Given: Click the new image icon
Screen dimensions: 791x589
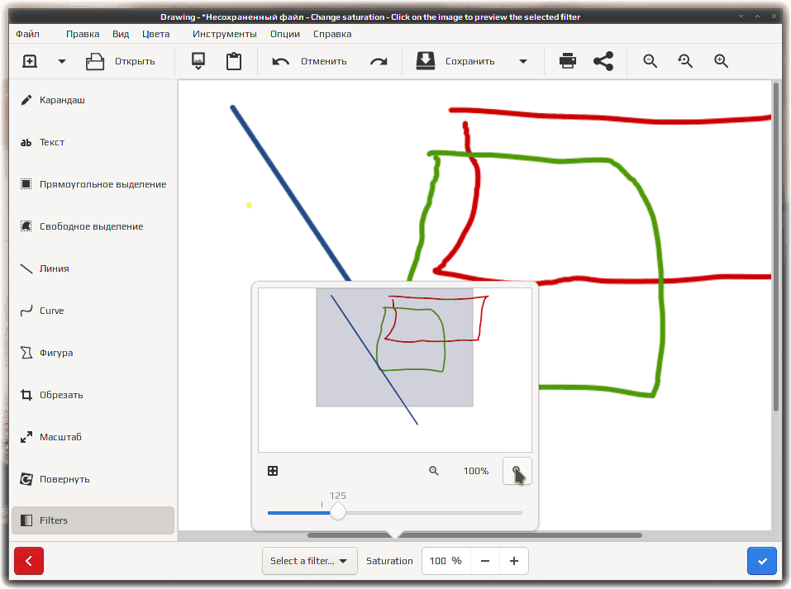Looking at the screenshot, I should tap(30, 61).
